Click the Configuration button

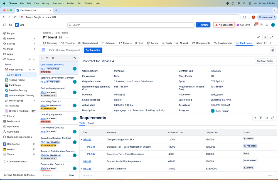(x=93, y=50)
